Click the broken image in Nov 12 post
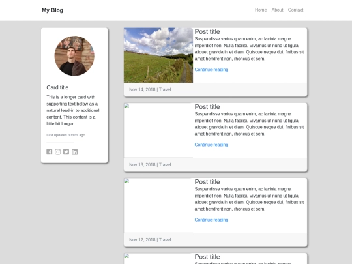 (158, 205)
